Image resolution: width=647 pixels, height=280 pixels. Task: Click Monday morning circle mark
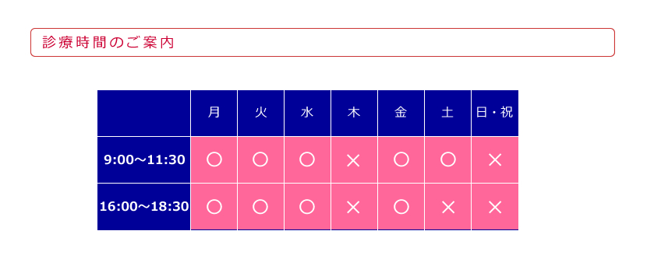pyautogui.click(x=214, y=159)
